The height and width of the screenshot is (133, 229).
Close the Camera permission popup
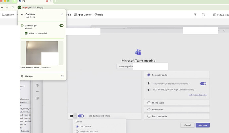click(62, 15)
